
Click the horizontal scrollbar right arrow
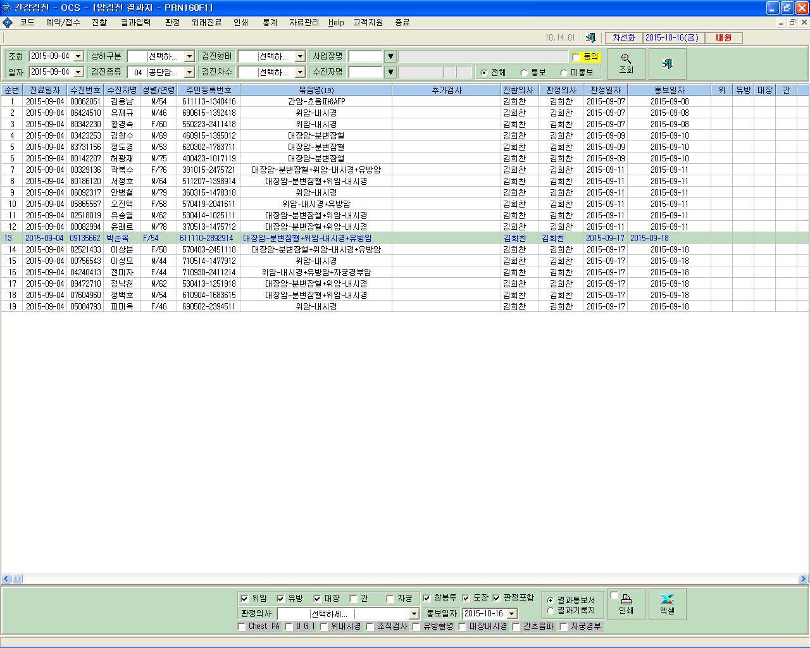(x=803, y=579)
